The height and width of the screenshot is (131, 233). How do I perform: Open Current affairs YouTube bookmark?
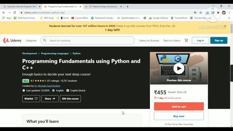[x=80, y=18]
